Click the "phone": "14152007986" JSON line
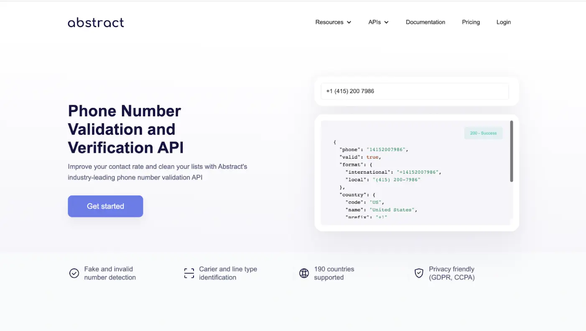The height and width of the screenshot is (331, 586). click(x=374, y=149)
